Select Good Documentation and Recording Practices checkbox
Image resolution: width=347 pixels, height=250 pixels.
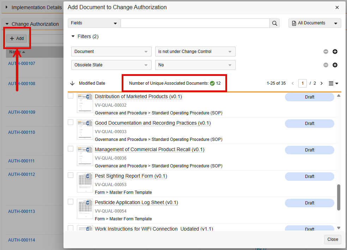click(71, 122)
